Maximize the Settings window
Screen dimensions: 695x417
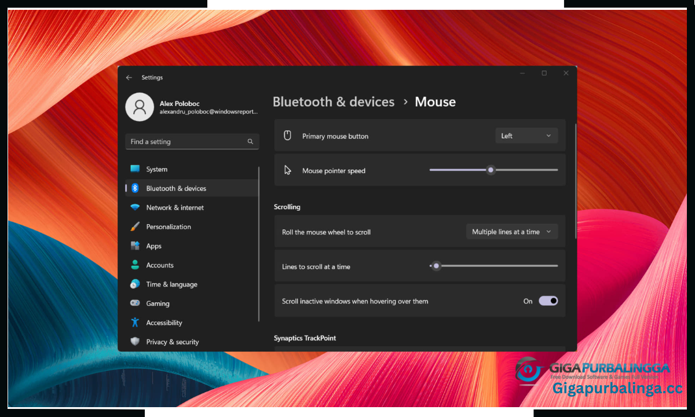click(x=544, y=74)
